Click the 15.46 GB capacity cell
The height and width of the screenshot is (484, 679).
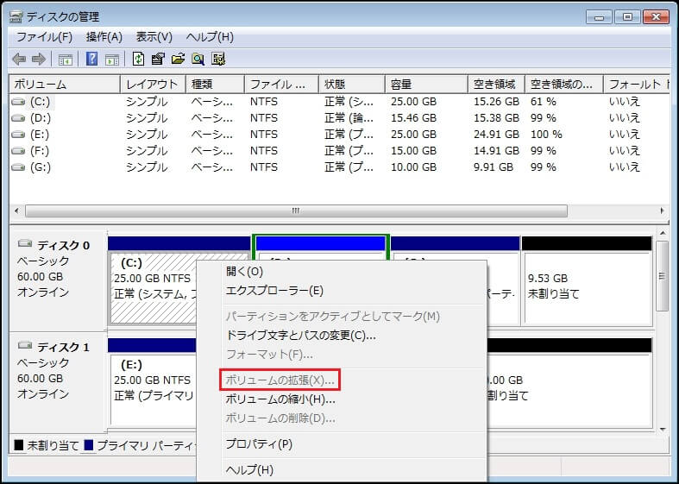click(x=413, y=118)
